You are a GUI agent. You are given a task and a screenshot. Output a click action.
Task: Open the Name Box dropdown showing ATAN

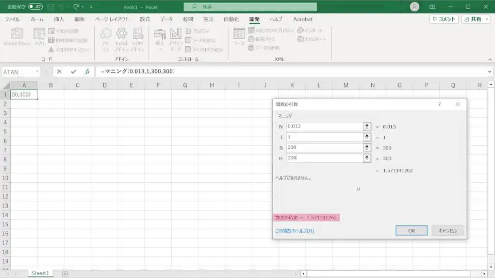[x=37, y=72]
